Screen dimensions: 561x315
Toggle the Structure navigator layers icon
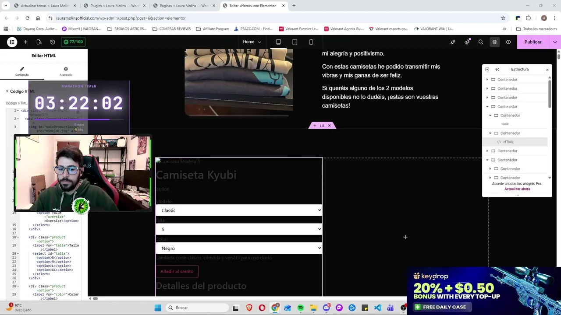[494, 42]
